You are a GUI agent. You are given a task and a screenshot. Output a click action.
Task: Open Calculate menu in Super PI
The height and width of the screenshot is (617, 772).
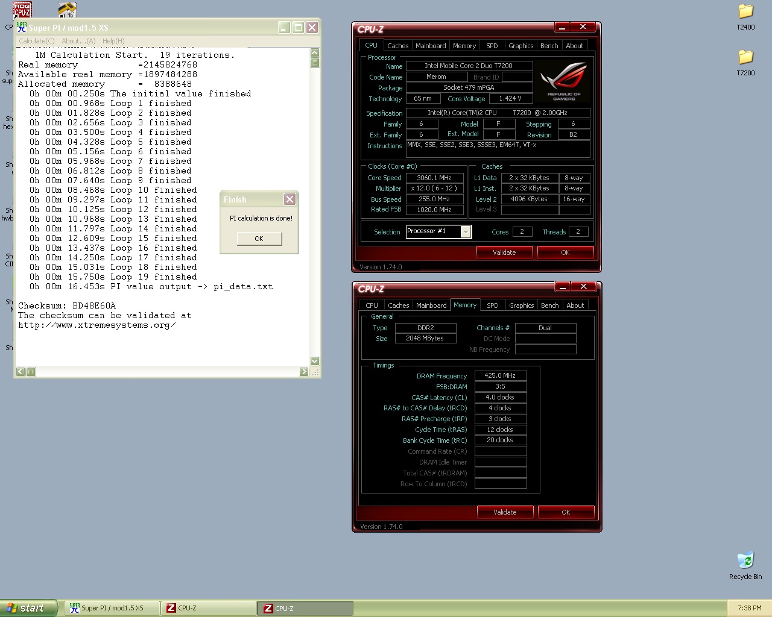pyautogui.click(x=36, y=41)
